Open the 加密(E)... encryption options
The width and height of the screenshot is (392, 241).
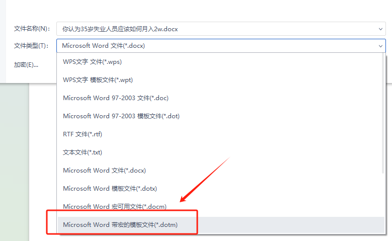coord(26,65)
